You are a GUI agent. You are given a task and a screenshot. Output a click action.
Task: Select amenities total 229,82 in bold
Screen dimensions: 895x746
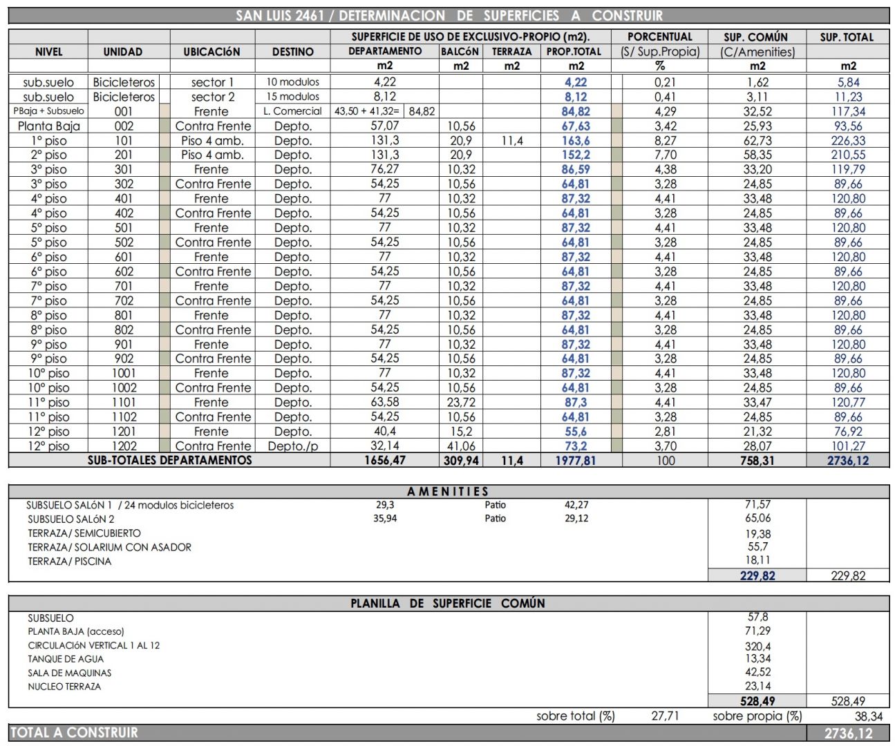[757, 575]
